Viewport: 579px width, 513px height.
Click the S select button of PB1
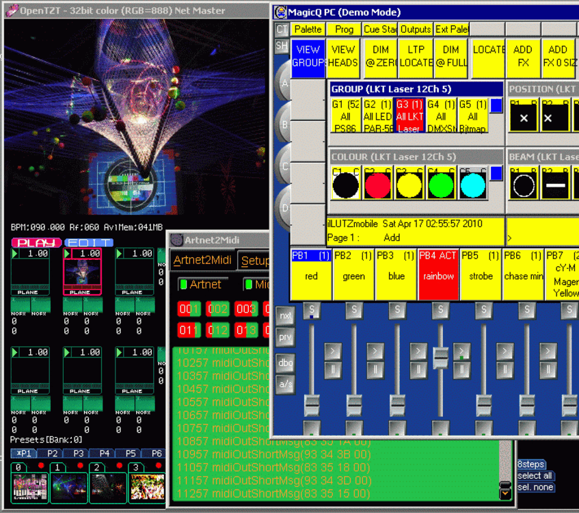pyautogui.click(x=312, y=311)
